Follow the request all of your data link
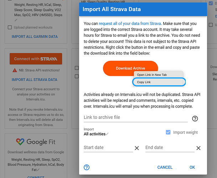 point(130,23)
